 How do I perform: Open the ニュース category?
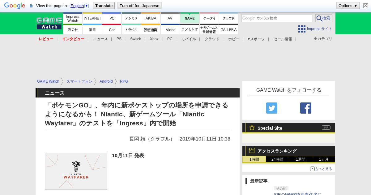(x=100, y=39)
